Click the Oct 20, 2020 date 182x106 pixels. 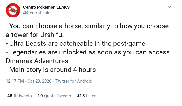pos(39,81)
